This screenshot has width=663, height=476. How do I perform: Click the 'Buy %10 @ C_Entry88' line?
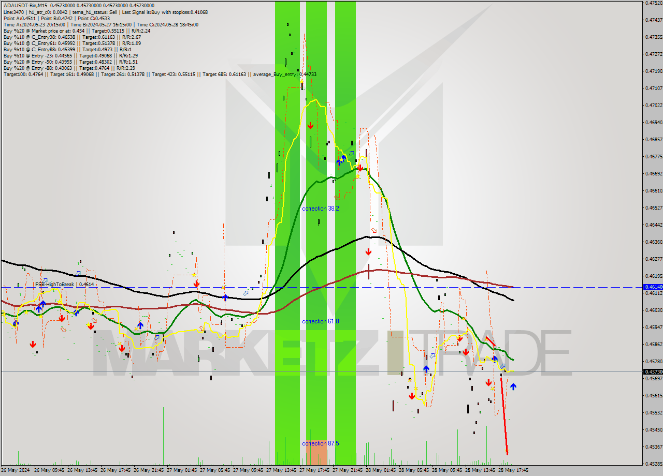click(x=67, y=49)
